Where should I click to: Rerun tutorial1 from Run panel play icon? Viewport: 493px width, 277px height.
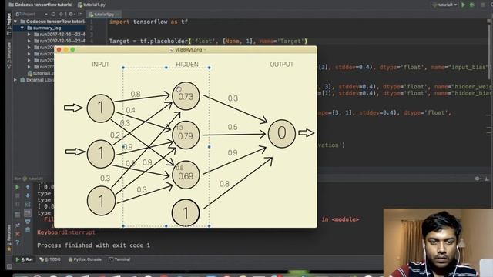point(17,187)
